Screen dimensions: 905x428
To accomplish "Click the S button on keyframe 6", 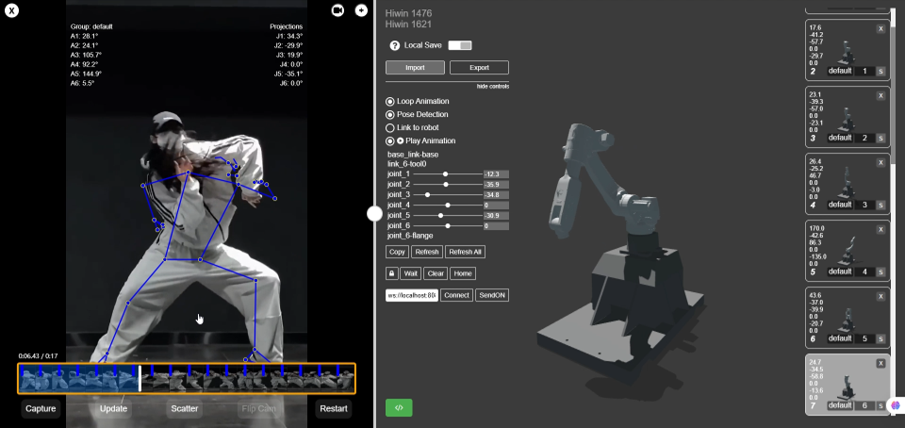I will click(880, 338).
